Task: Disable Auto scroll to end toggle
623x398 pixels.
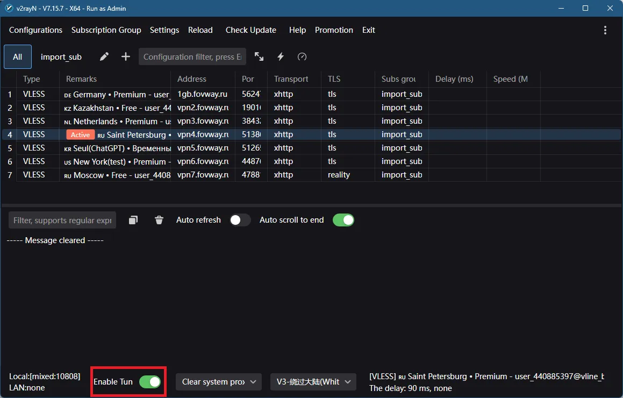Action: pos(343,220)
